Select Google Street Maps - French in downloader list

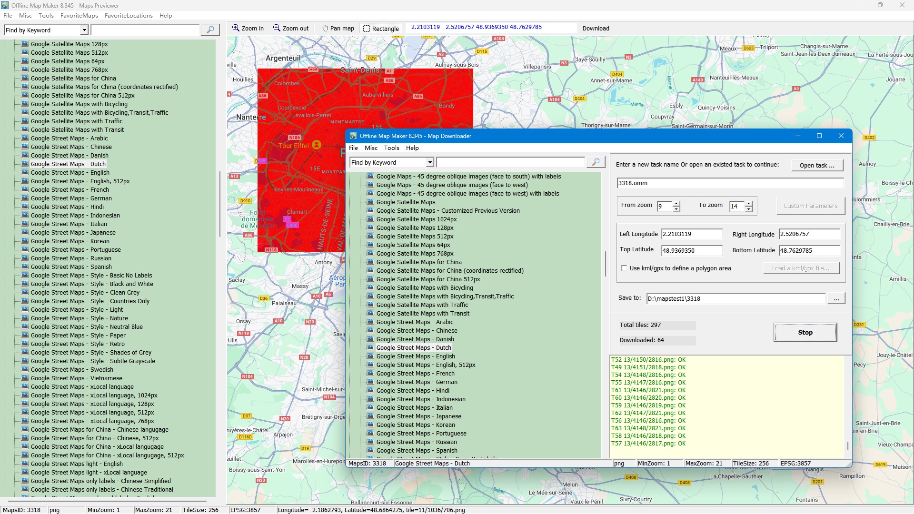415,374
